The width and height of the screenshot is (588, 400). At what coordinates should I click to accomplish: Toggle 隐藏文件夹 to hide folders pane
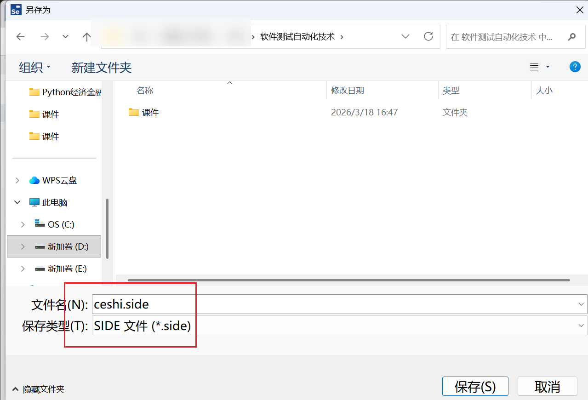point(39,389)
